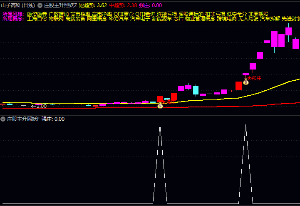Click the 汽车电子 concept tag
The width and height of the screenshot is (300, 206).
(x=140, y=19)
